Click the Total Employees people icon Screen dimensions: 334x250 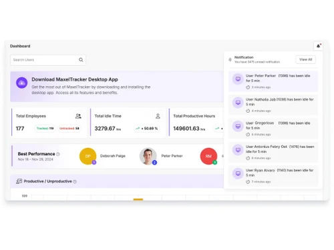78,116
